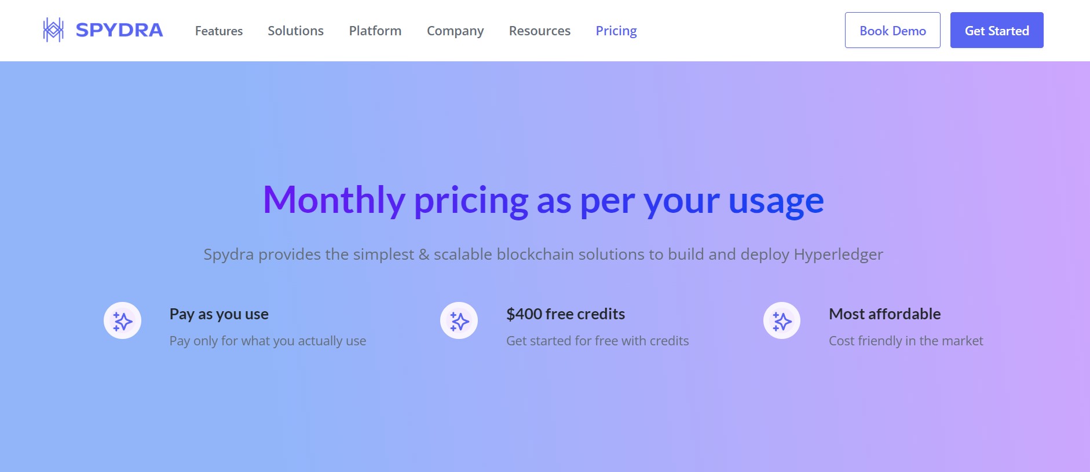Click the Spydra spider logo icon

point(53,30)
